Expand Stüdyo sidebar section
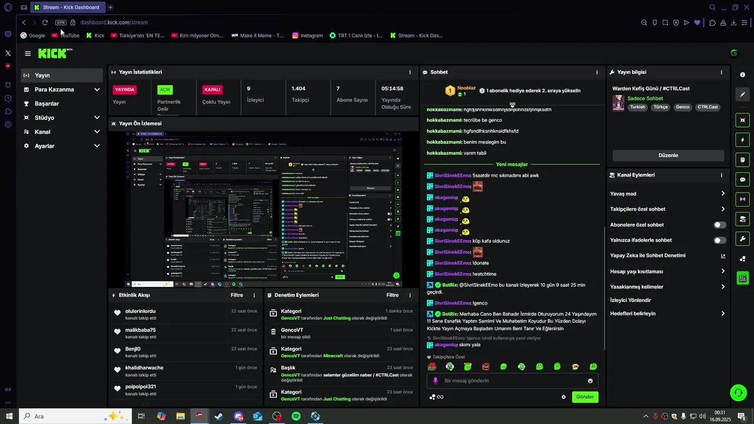 (x=97, y=118)
